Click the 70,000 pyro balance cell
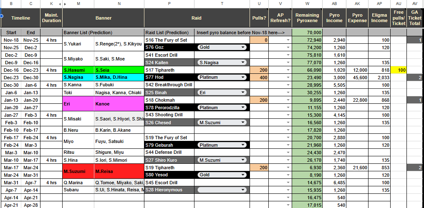Screen dimensions: 424x208 pos(307,33)
